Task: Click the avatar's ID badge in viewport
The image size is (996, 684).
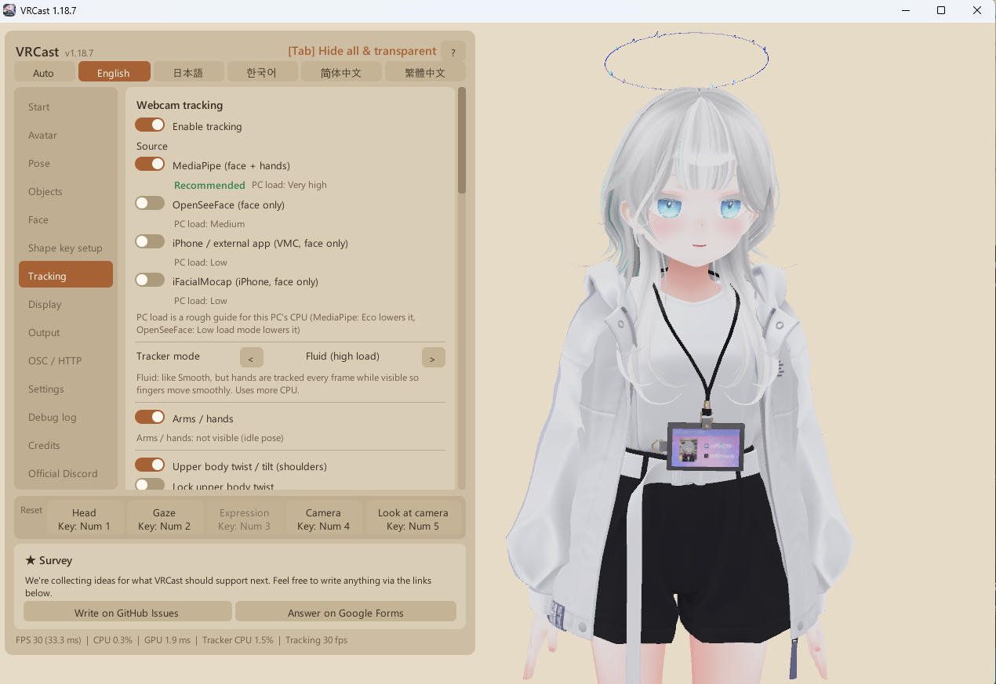Action: tap(704, 446)
